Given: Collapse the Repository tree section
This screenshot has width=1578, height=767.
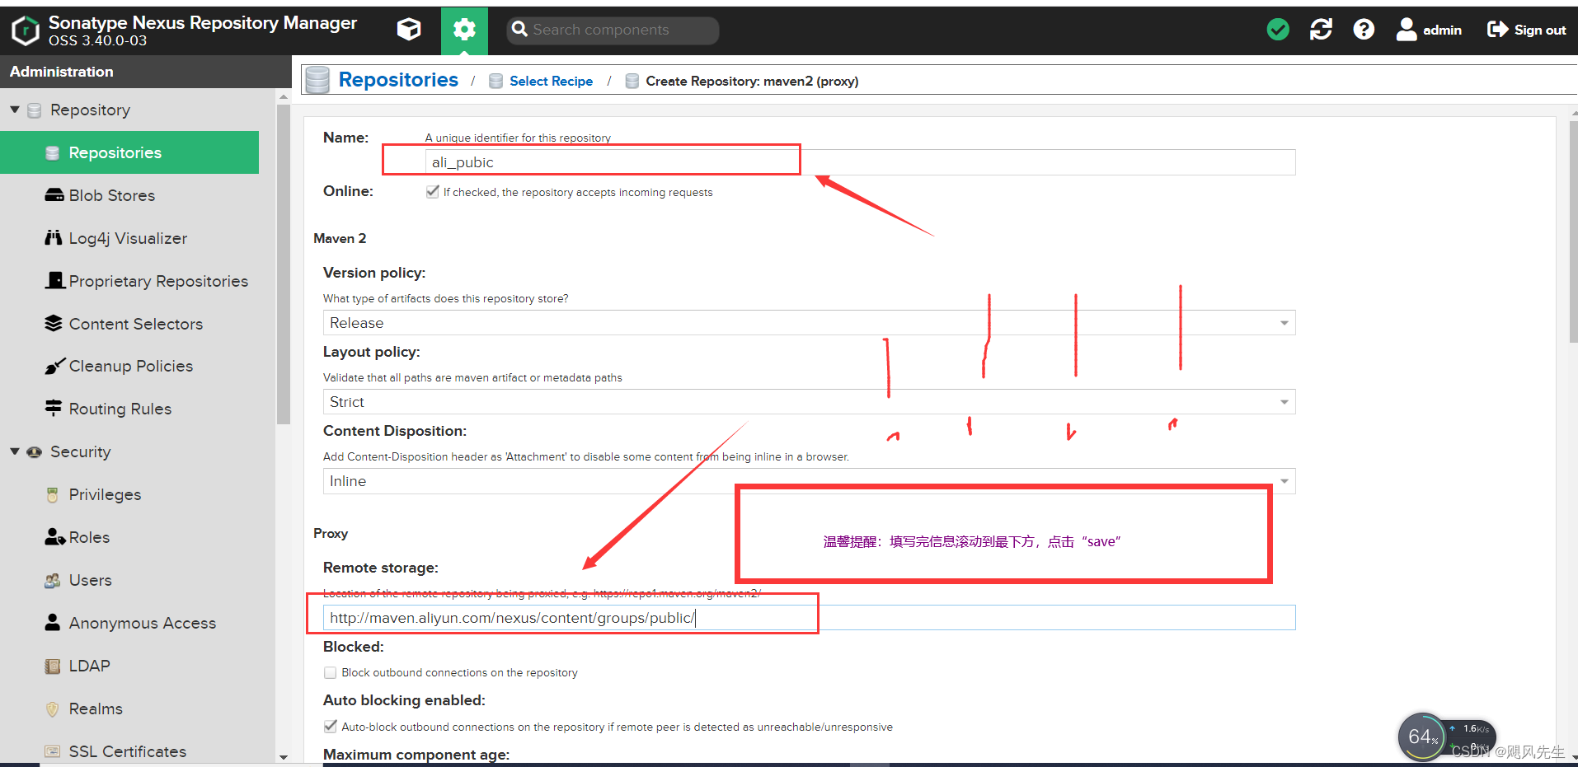Looking at the screenshot, I should point(15,110).
